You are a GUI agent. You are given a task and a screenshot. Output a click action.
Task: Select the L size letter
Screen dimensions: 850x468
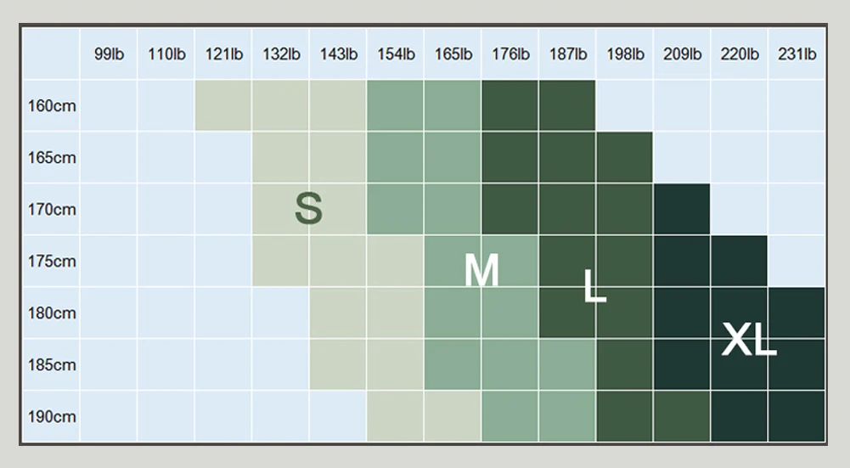pyautogui.click(x=595, y=286)
